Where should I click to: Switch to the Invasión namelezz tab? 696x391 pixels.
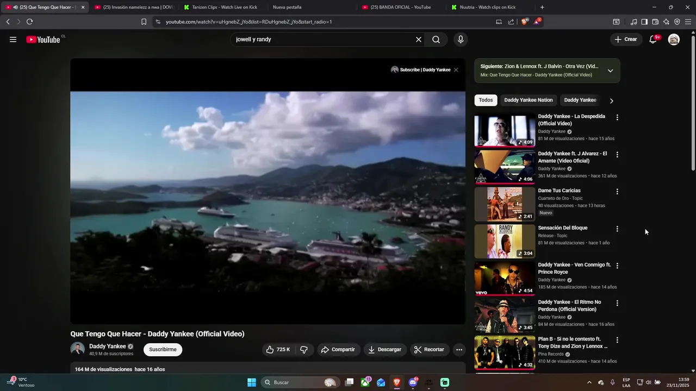(133, 7)
